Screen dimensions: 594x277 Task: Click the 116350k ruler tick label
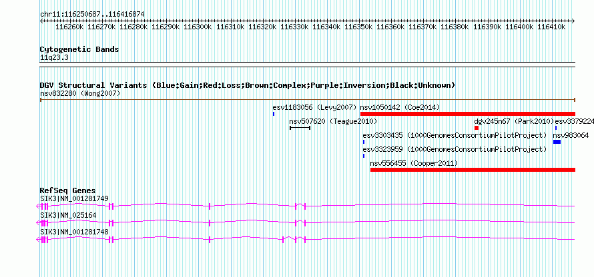tap(359, 27)
